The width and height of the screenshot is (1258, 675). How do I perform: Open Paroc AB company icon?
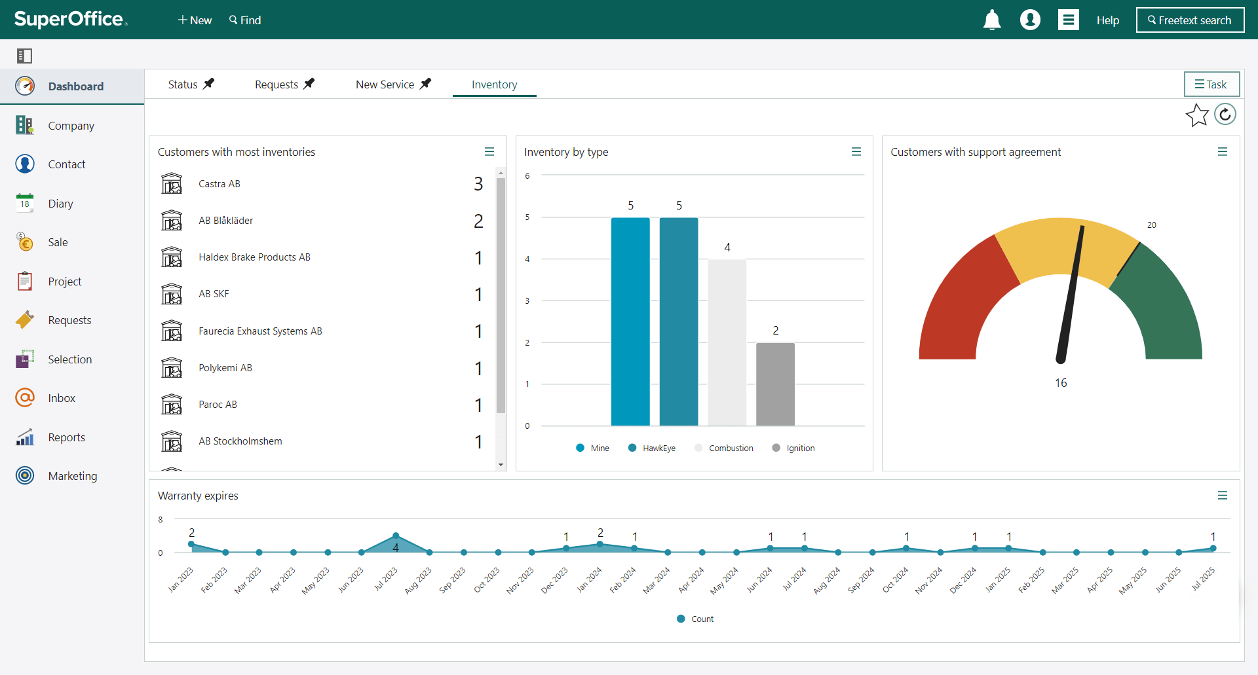172,404
